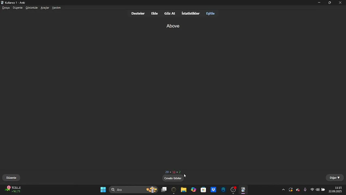
Task: Close the Anki window
Action: (x=341, y=3)
